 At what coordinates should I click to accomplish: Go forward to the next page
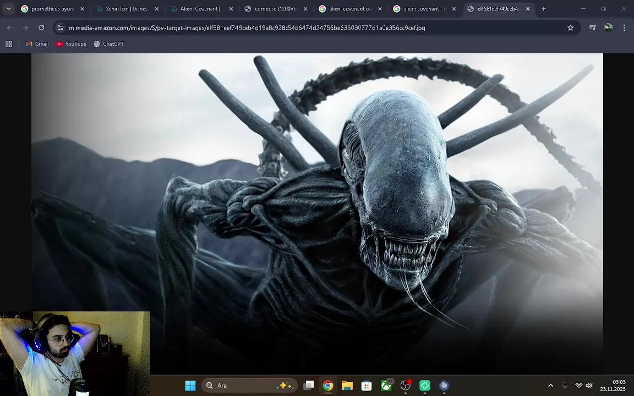[x=25, y=28]
